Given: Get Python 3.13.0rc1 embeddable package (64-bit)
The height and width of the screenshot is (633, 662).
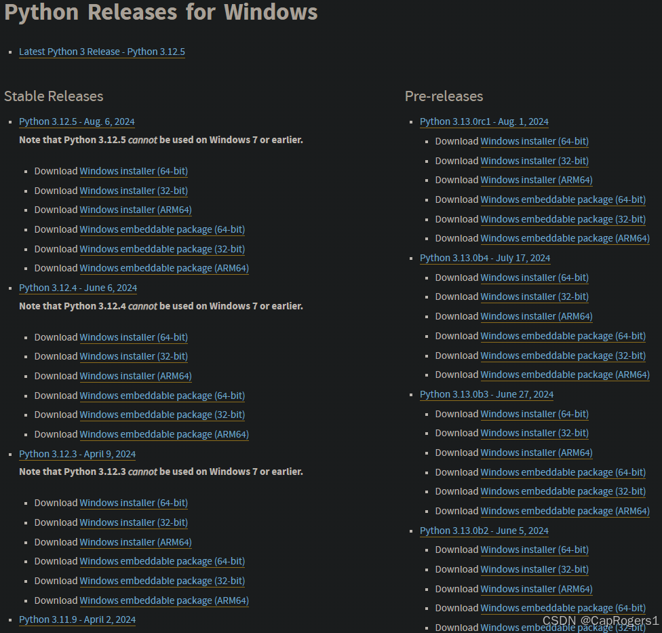Looking at the screenshot, I should pos(563,199).
